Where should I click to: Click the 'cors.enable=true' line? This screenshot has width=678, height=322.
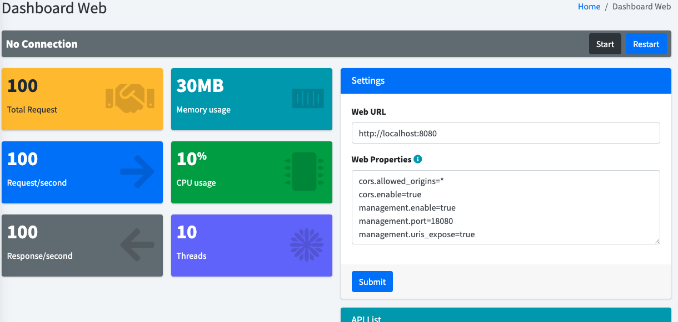390,195
